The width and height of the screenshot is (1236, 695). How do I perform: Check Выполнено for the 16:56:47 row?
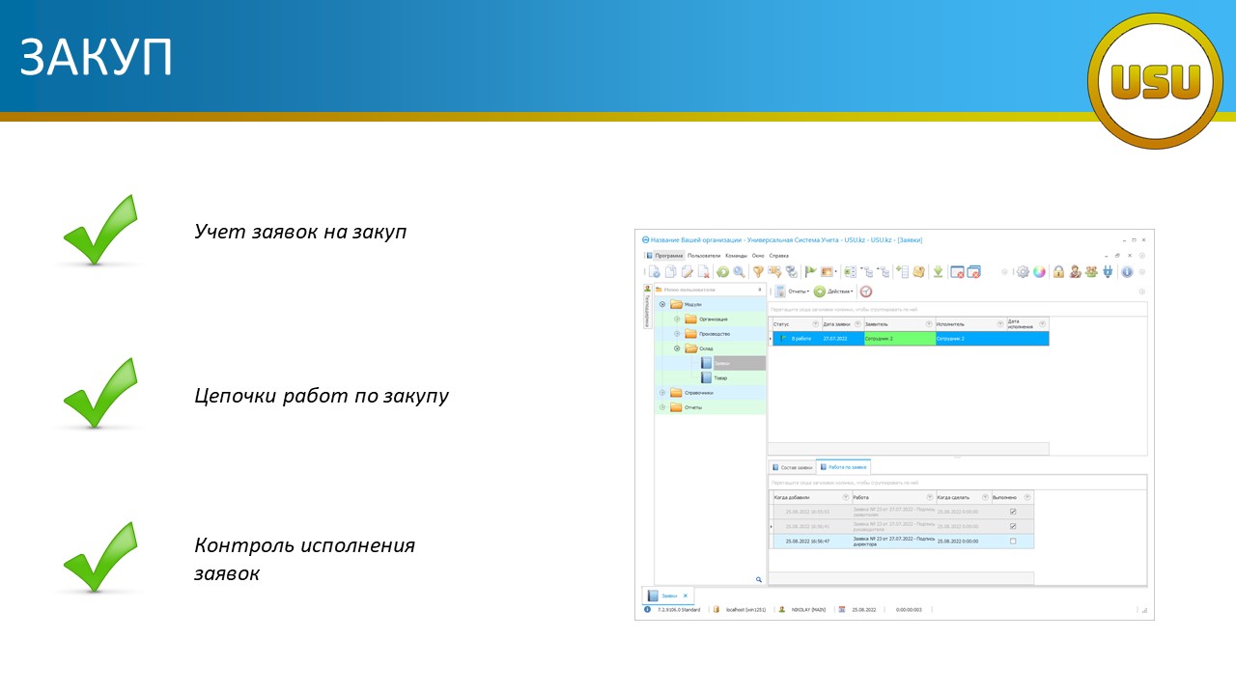pos(1013,541)
